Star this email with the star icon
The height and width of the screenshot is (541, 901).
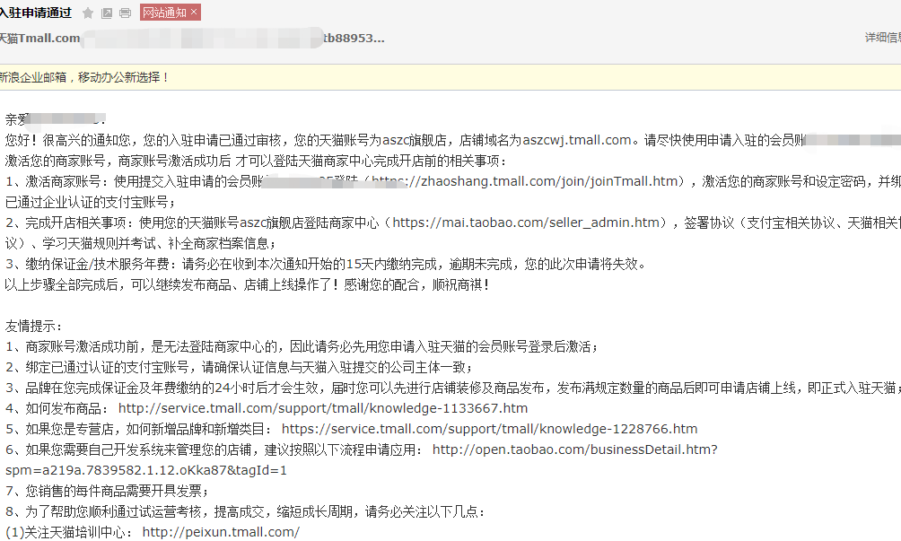(88, 13)
